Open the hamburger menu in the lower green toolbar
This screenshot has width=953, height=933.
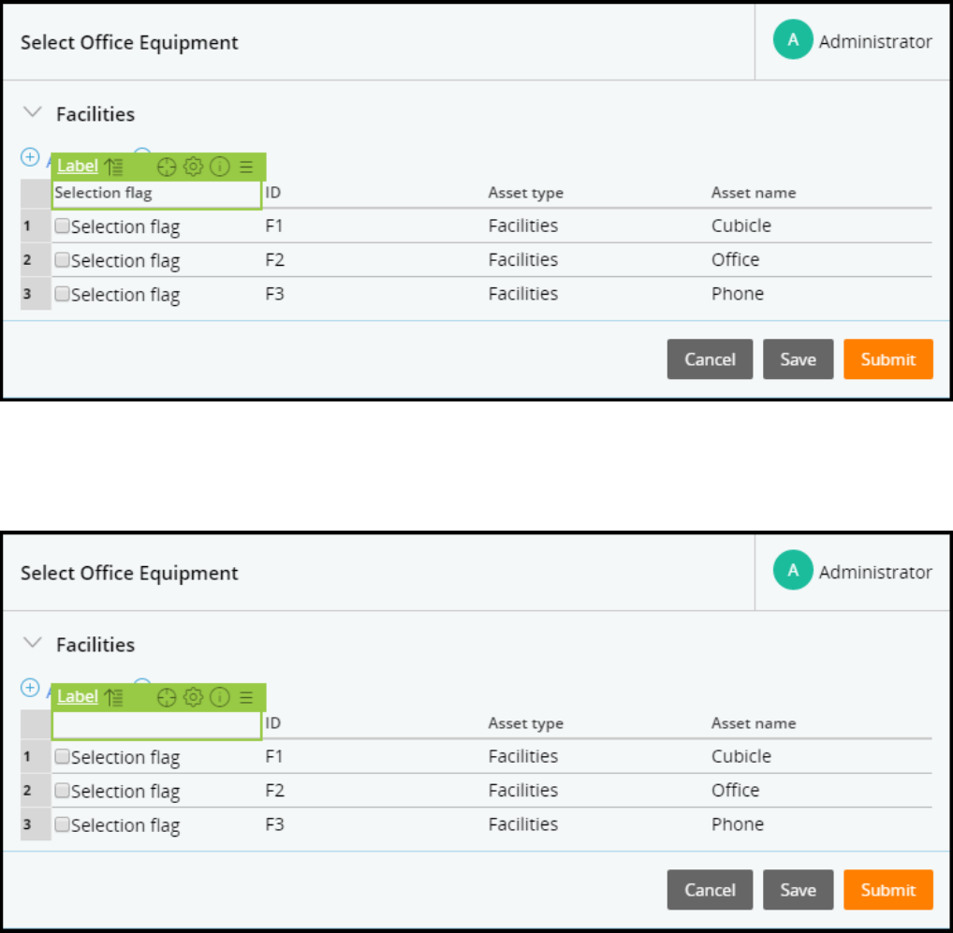click(246, 697)
